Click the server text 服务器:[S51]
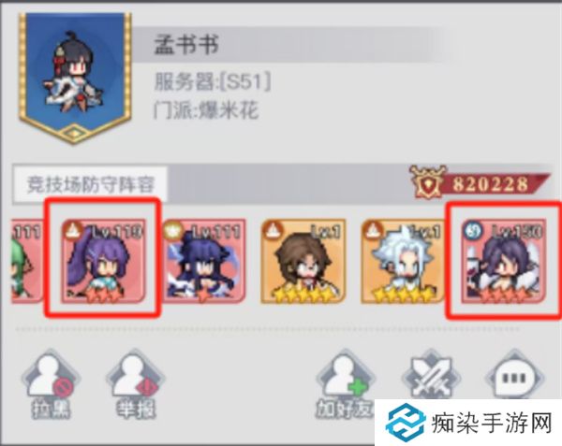This screenshot has width=562, height=446. (213, 81)
